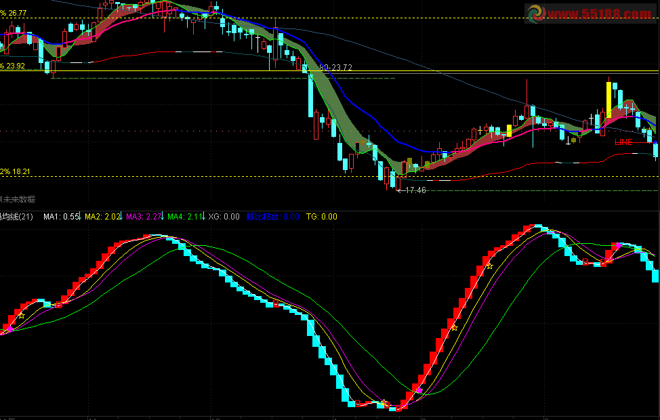This screenshot has width=660, height=420.
Task: Click the down arrow beside MA2 value
Action: [121, 217]
